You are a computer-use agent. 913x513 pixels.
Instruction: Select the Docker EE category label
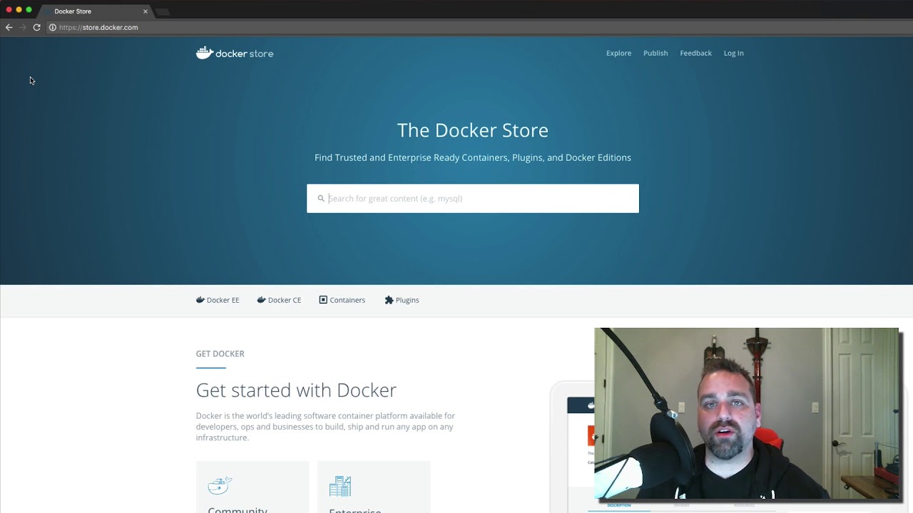click(223, 300)
